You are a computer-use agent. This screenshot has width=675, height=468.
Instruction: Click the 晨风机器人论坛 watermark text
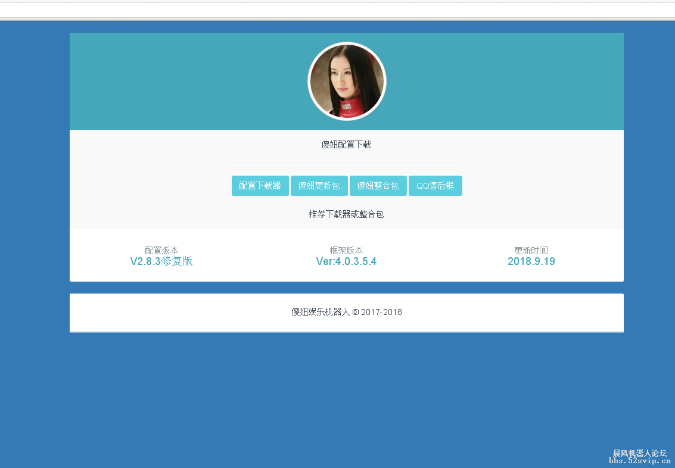click(639, 453)
